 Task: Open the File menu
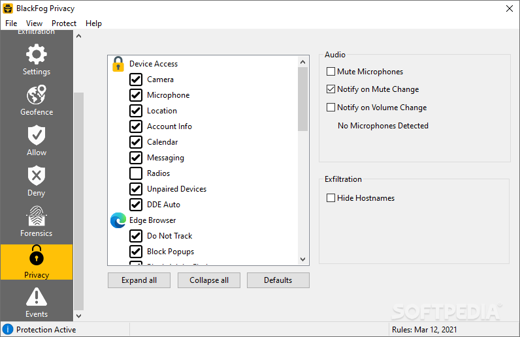(x=11, y=23)
